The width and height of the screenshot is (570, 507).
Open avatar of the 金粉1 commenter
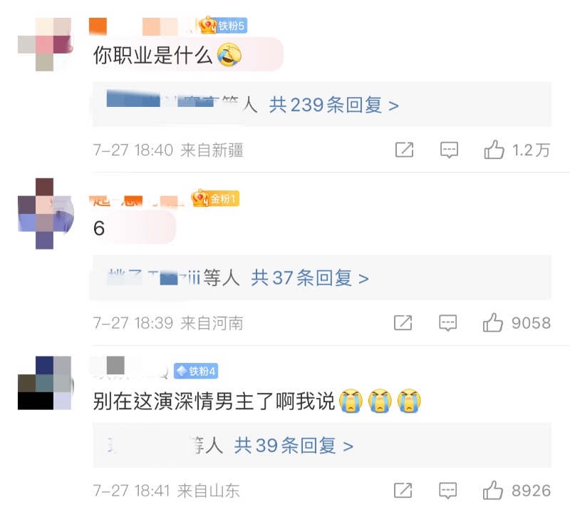tap(45, 213)
